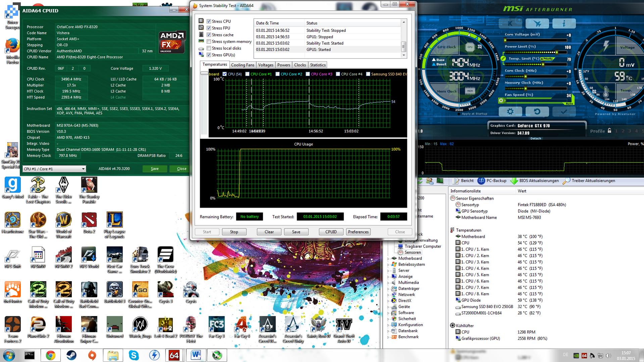This screenshot has height=362, width=644.
Task: Apply Afterburner settings with the checkmark button
Action: [564, 111]
